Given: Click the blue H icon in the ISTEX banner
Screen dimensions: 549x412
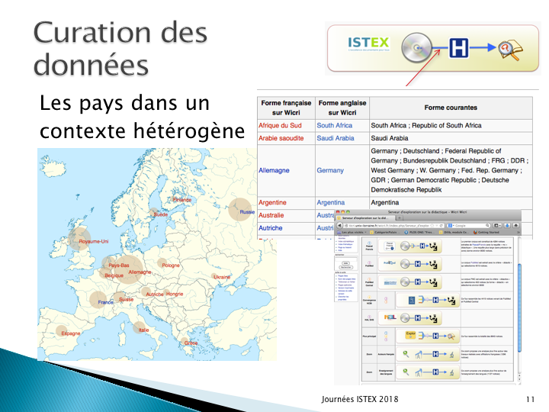Looking at the screenshot, I should point(459,47).
